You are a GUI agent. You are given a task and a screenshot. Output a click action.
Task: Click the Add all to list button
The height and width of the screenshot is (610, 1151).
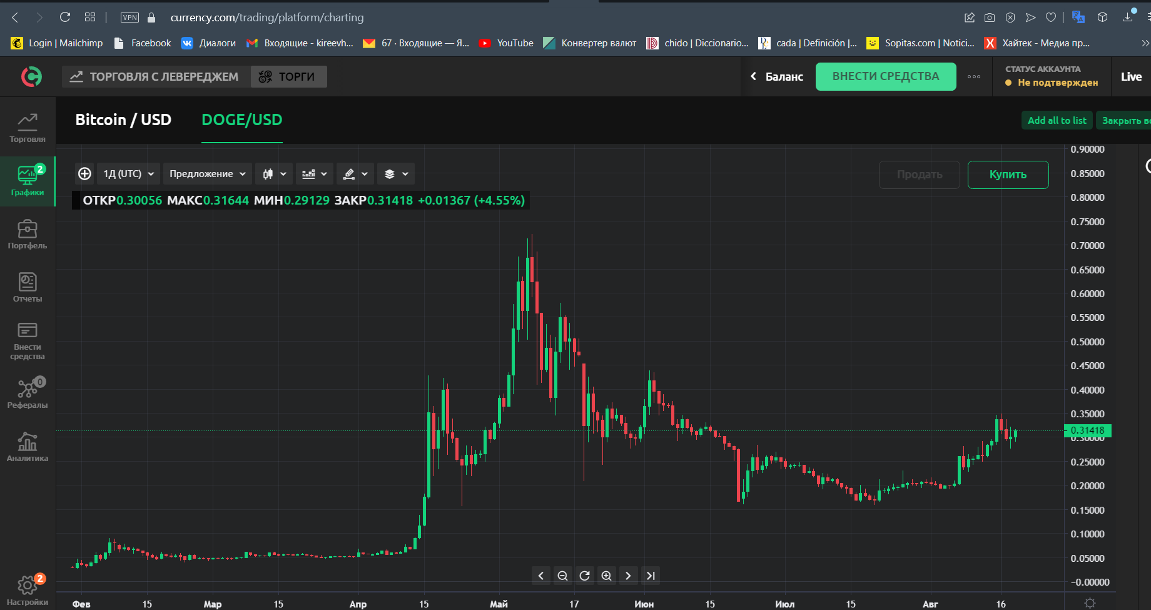click(1057, 120)
